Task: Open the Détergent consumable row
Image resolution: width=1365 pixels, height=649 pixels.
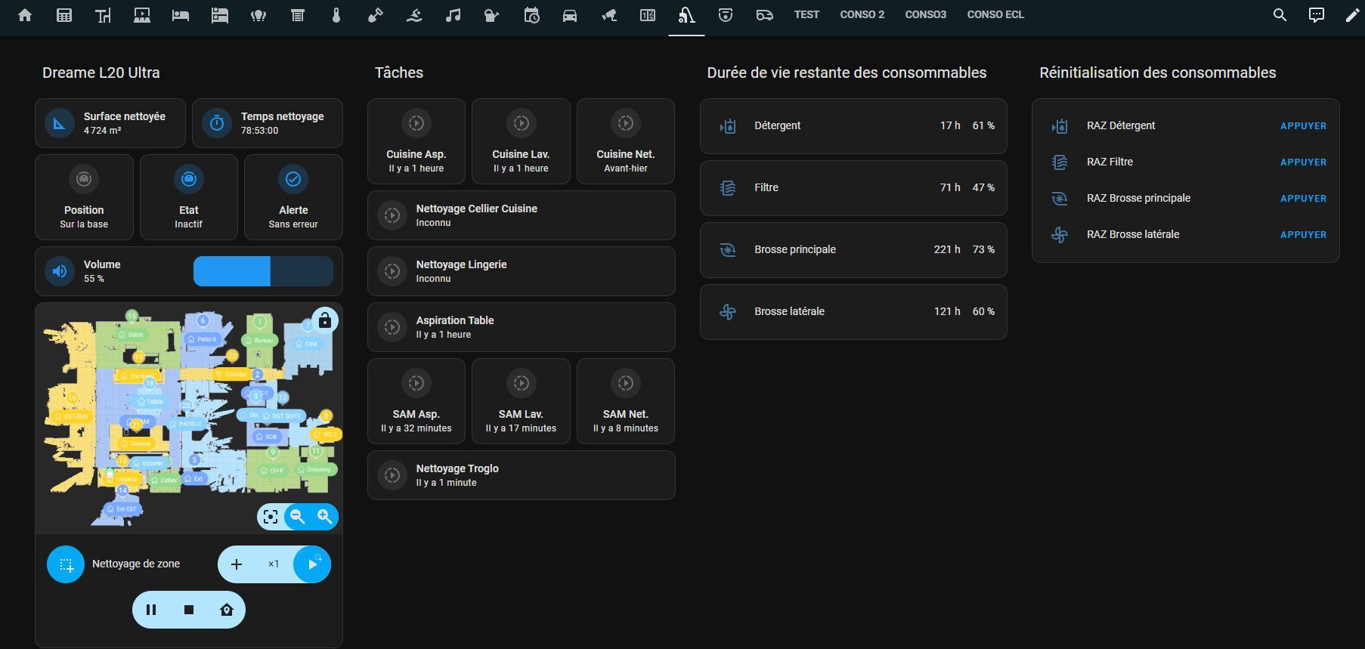Action: 853,126
